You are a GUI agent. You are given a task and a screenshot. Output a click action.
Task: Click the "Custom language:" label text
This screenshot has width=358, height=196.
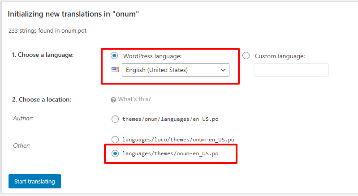coord(280,56)
